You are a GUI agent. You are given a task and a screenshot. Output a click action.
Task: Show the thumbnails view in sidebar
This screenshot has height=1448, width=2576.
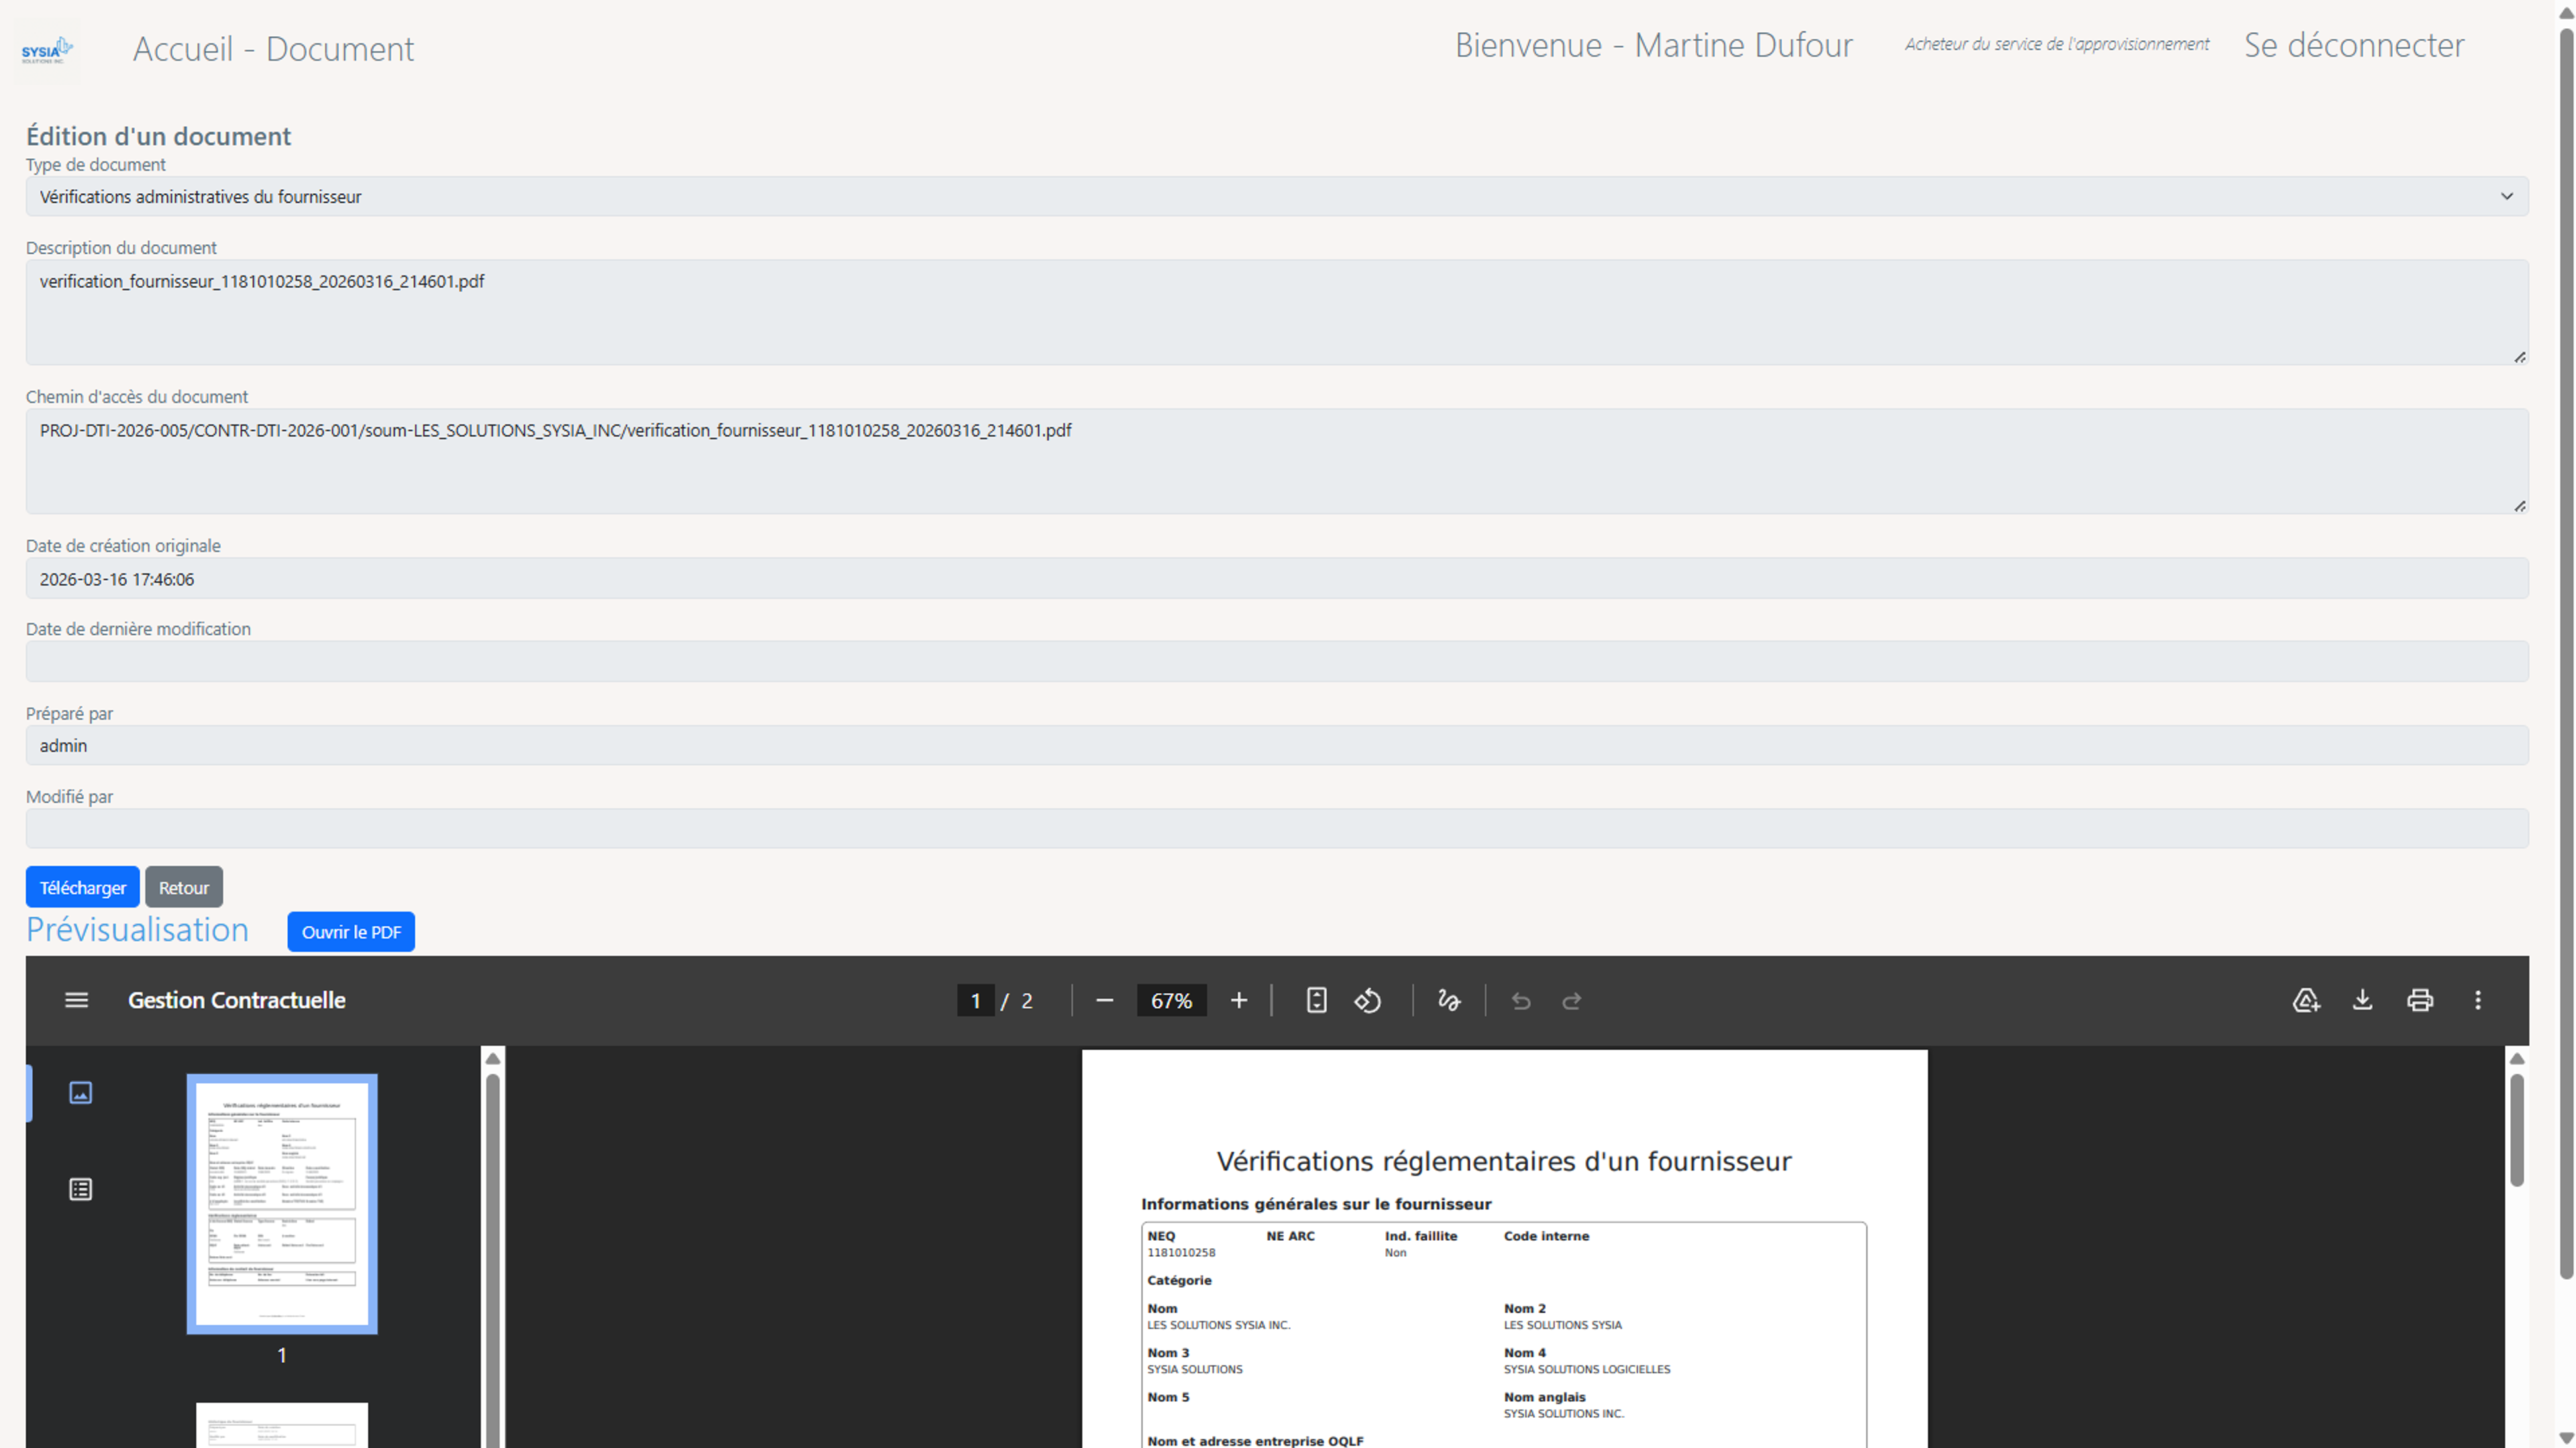(80, 1092)
